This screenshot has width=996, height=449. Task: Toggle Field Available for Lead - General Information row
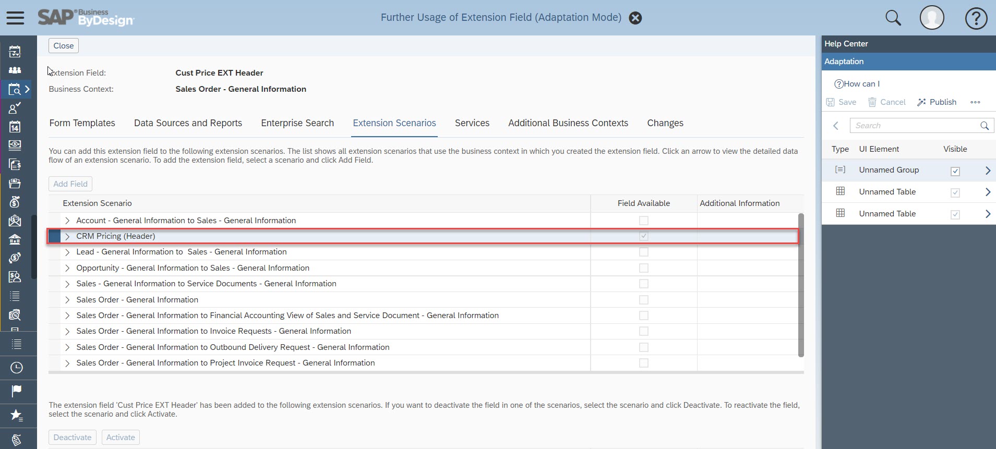644,252
